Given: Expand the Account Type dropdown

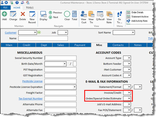Looking at the screenshot, I should [x=129, y=58].
